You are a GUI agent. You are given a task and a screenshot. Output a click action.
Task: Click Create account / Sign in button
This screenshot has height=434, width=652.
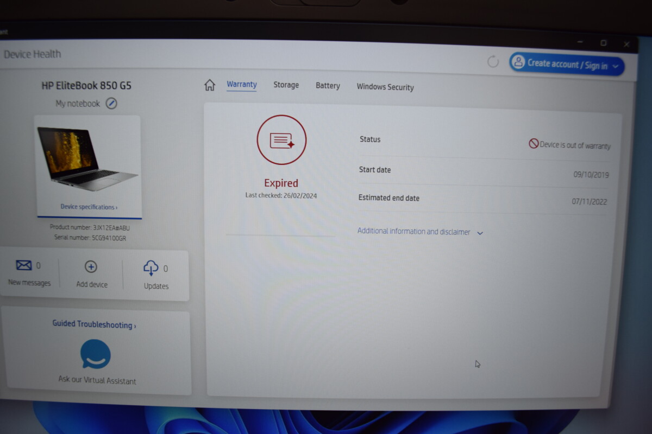tap(567, 64)
